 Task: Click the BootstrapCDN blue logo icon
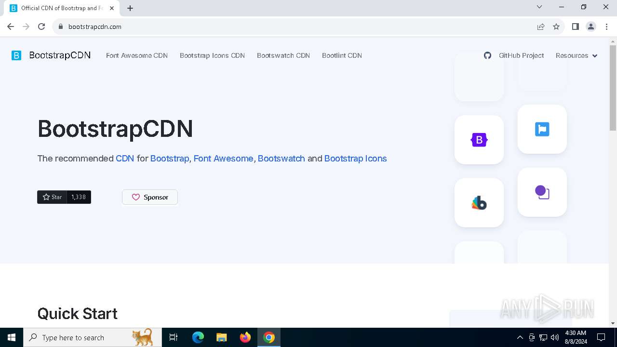pyautogui.click(x=16, y=55)
